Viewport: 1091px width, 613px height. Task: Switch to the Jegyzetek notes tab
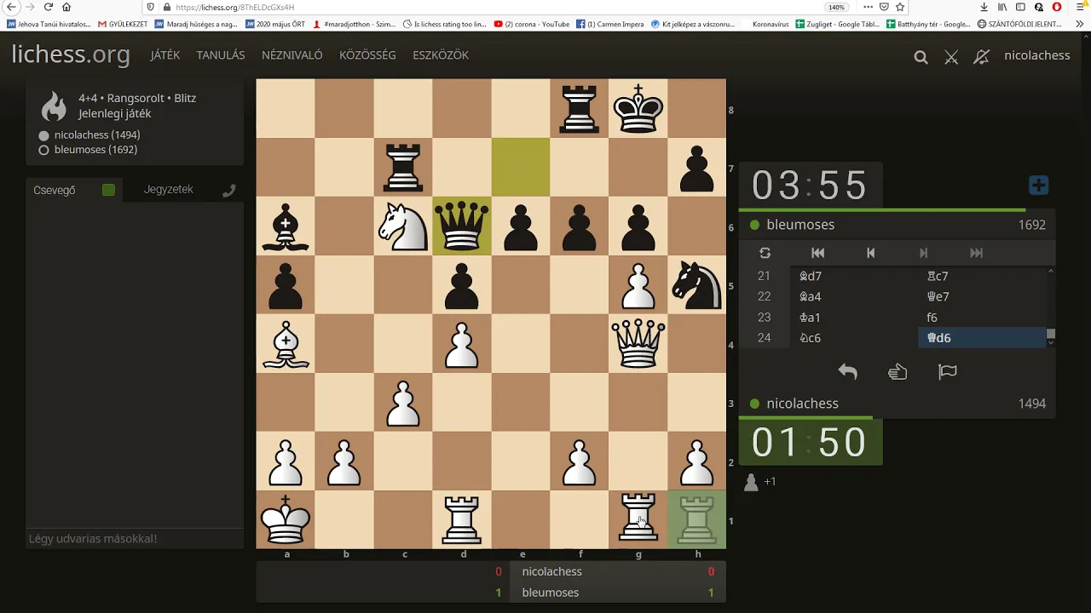pyautogui.click(x=169, y=189)
